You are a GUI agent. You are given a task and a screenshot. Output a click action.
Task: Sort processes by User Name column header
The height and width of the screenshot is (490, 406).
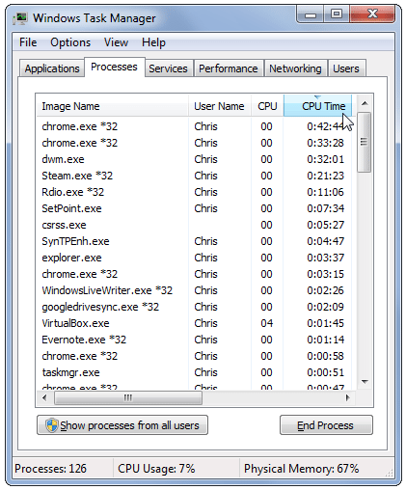pos(220,106)
